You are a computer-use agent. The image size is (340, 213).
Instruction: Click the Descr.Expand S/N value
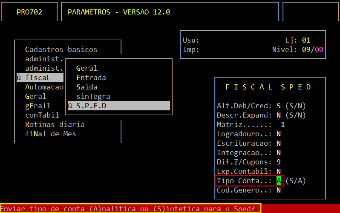278,115
